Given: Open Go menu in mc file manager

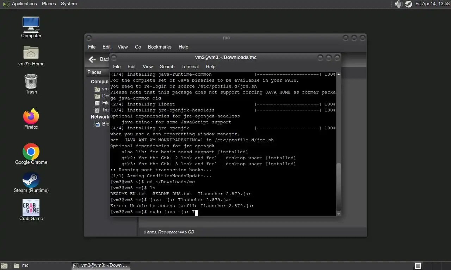Looking at the screenshot, I should coord(138,47).
